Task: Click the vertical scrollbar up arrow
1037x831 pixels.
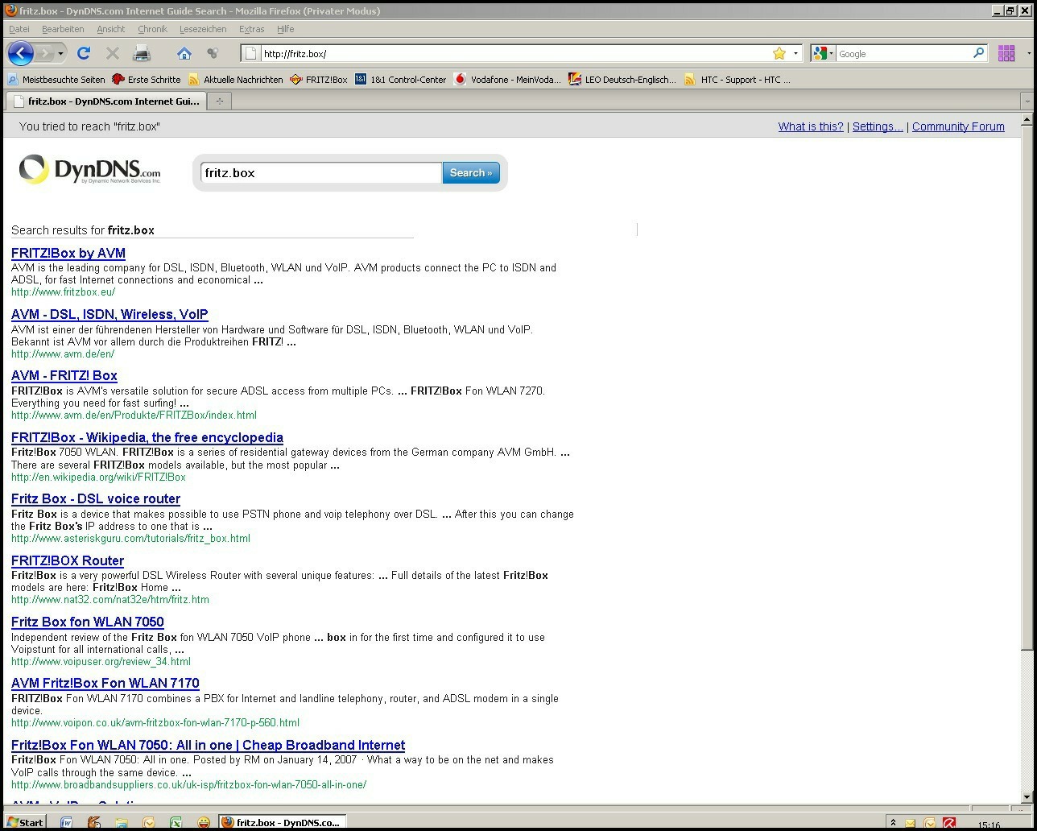Action: tap(1027, 119)
